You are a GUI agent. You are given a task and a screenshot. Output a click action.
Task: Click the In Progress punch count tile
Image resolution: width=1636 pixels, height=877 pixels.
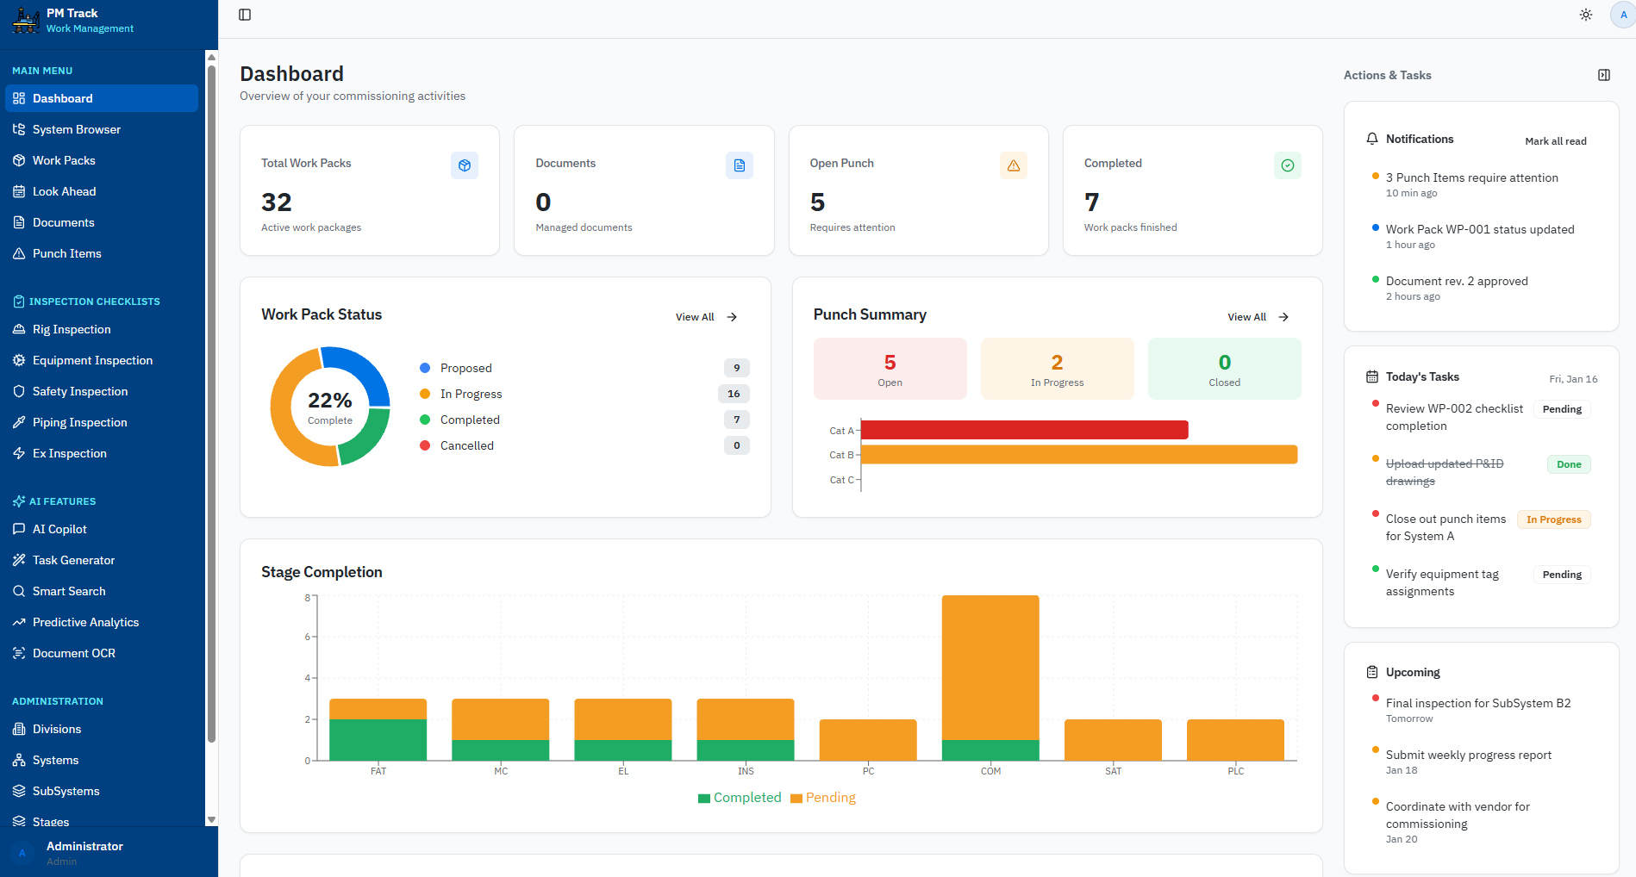1057,369
